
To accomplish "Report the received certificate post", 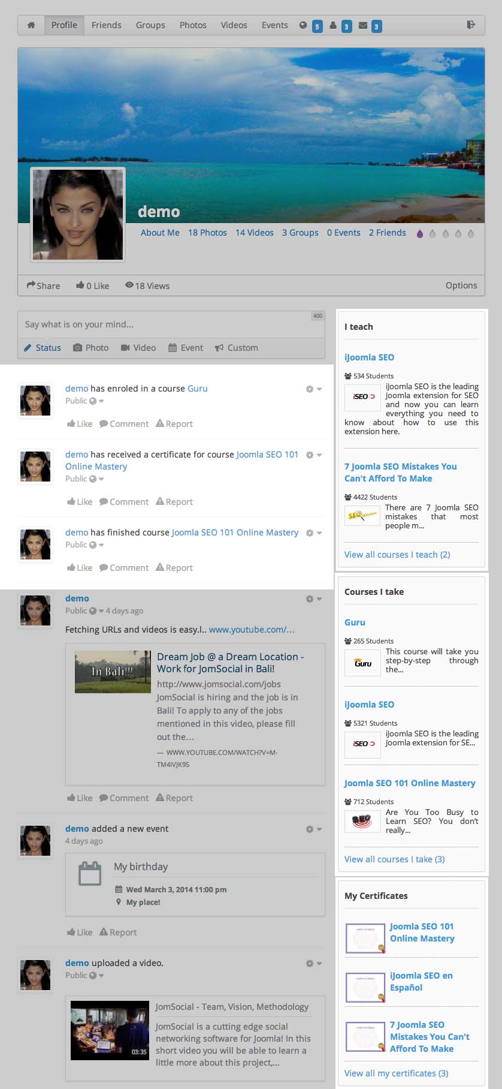I will pos(174,502).
